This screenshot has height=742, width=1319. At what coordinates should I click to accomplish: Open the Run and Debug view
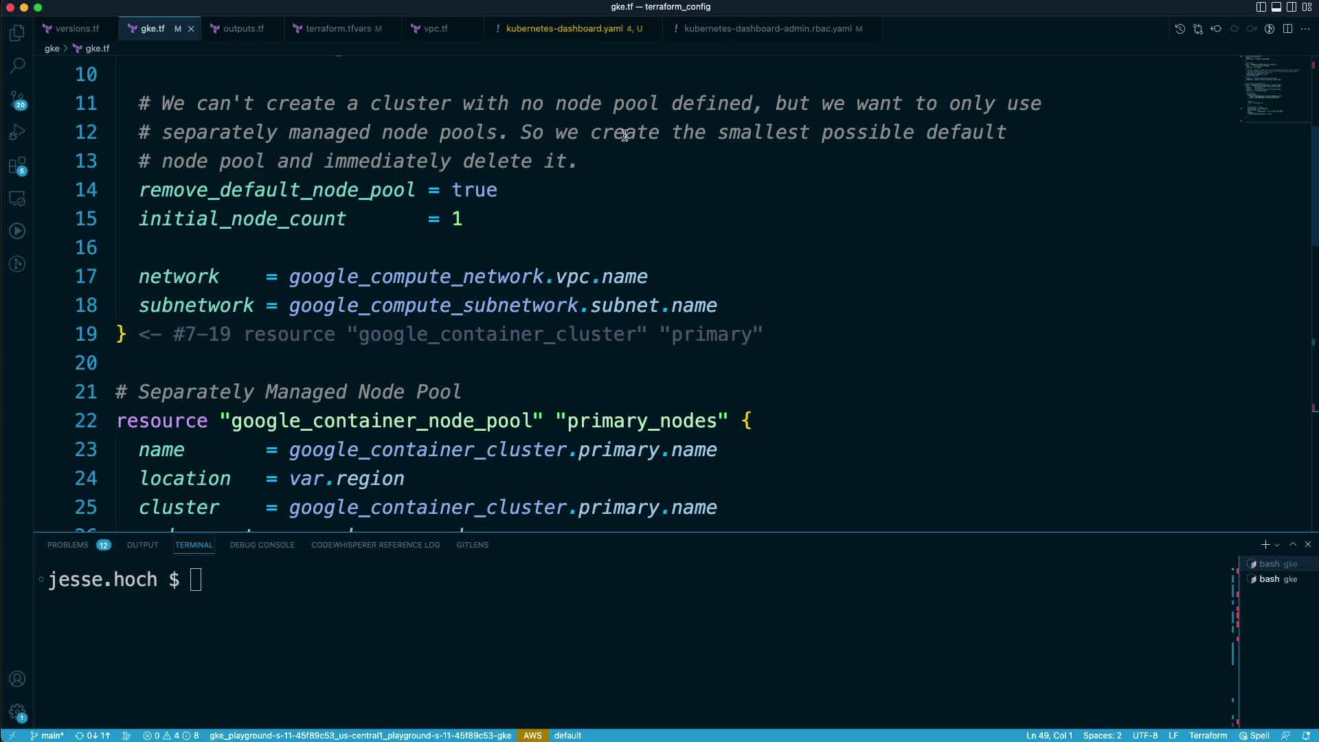17,132
